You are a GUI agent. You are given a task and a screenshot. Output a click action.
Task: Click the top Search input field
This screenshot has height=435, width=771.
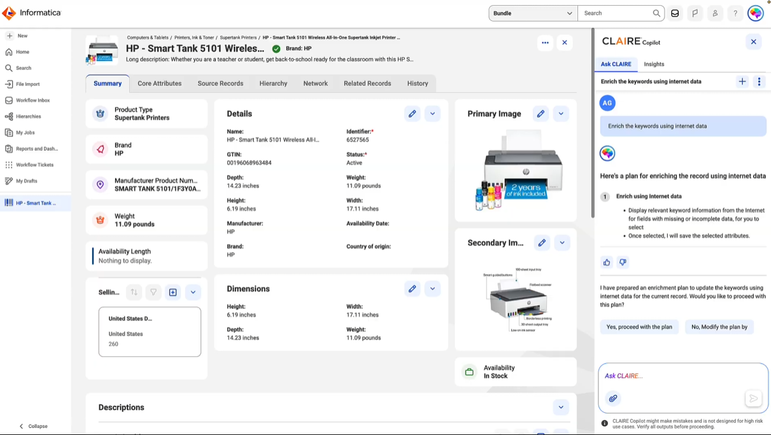pyautogui.click(x=614, y=13)
